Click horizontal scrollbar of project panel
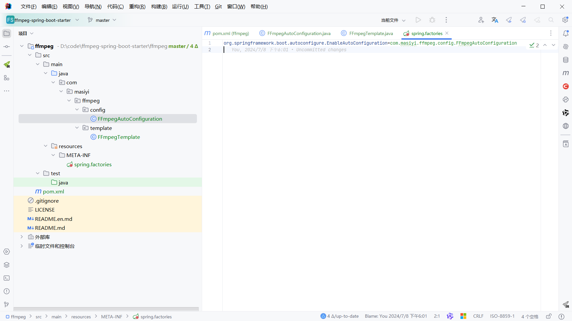Image resolution: width=572 pixels, height=321 pixels. [106, 309]
